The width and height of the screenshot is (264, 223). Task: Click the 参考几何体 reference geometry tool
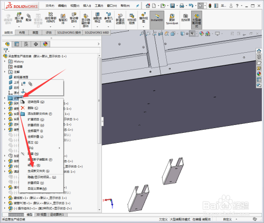click(x=108, y=17)
